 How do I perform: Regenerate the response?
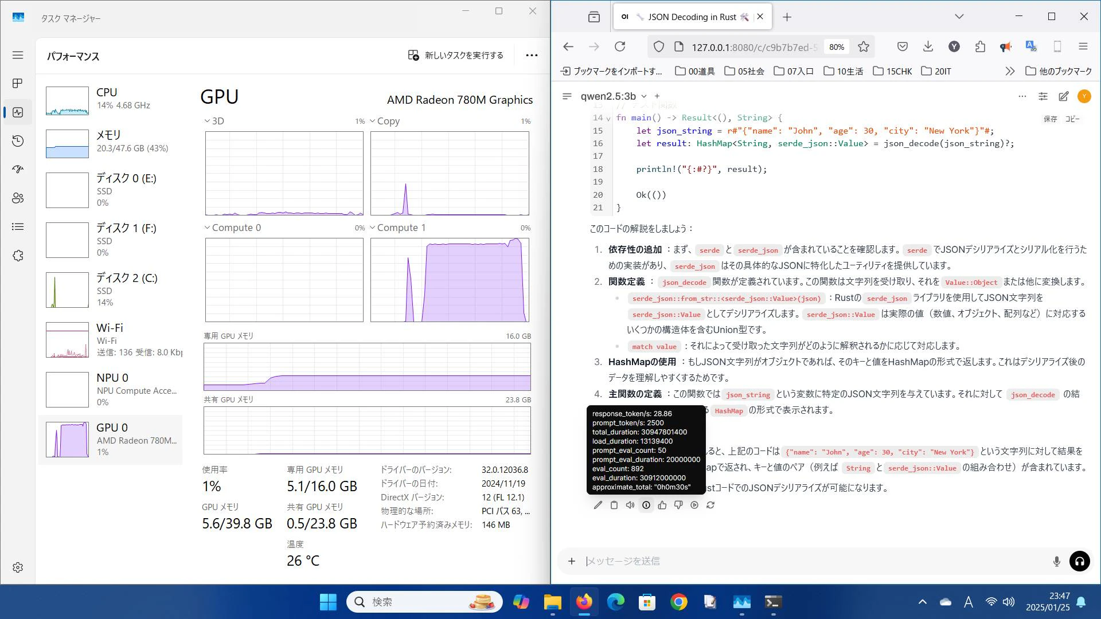click(710, 505)
